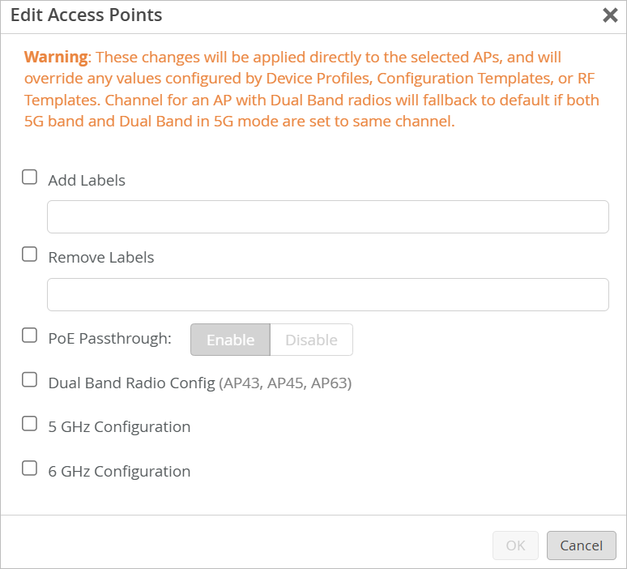Click the '5 GHz Configuration' label text
Image resolution: width=627 pixels, height=569 pixels.
click(x=119, y=427)
